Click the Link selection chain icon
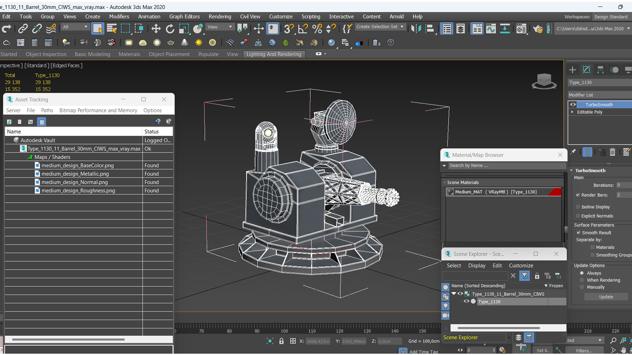 tap(22, 29)
